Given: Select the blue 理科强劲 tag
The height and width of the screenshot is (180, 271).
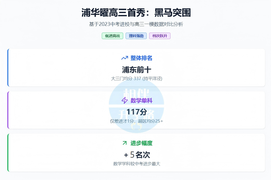Looking at the screenshot, I should (136, 36).
